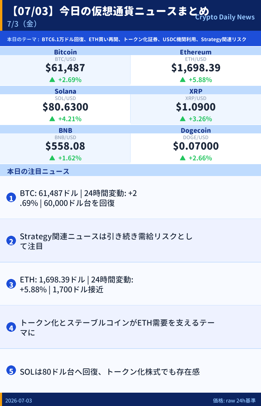Click the number 1 circle badge

coord(11,198)
